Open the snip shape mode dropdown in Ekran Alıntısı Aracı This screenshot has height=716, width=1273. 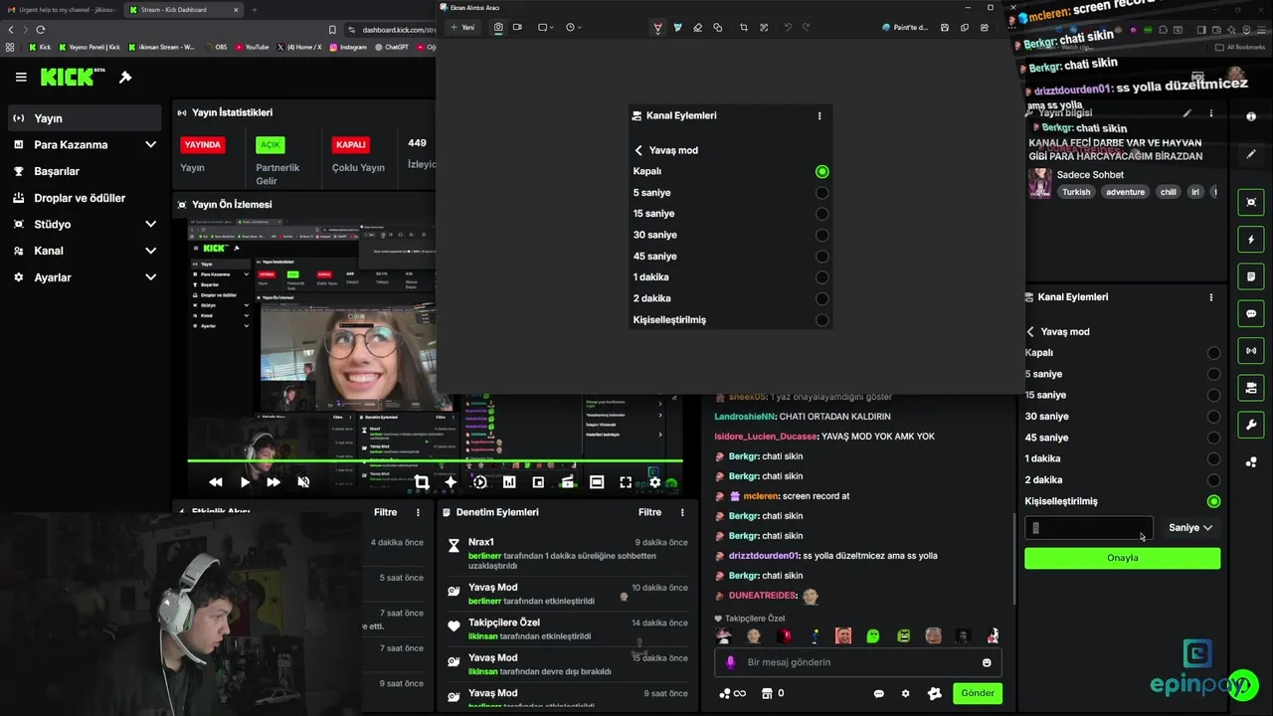pos(546,28)
